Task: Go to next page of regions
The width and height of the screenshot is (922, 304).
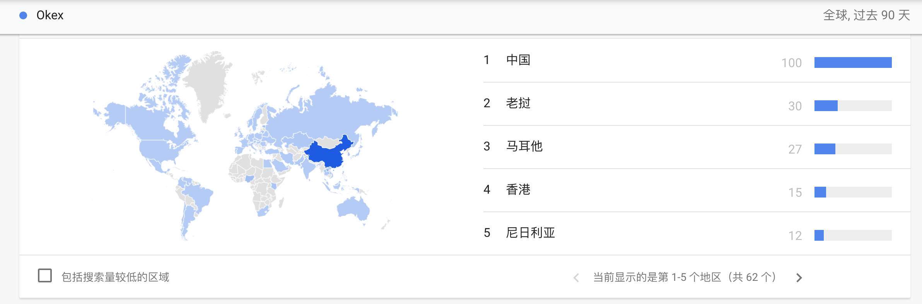Action: tap(799, 277)
